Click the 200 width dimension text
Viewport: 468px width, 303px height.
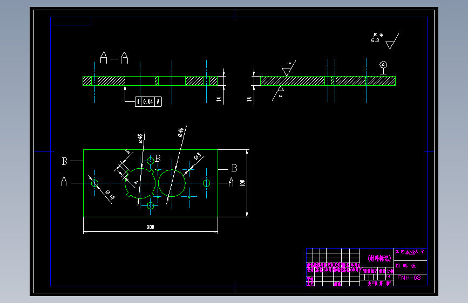(x=151, y=227)
